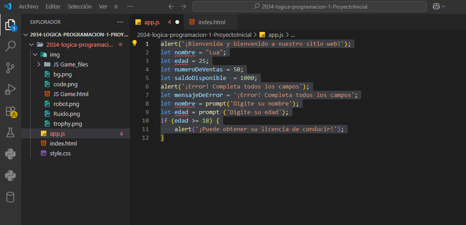Open the first Python icon in activity bar
This screenshot has height=225, width=466.
[x=10, y=154]
